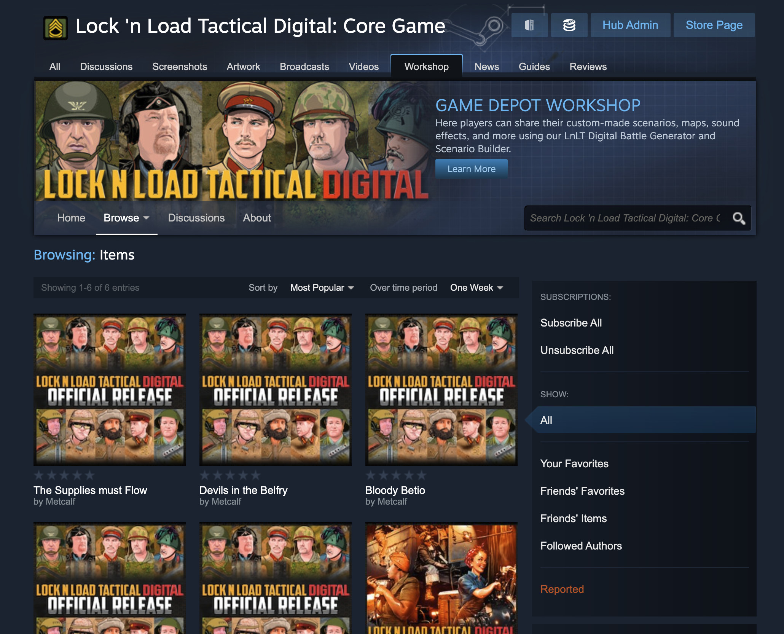Viewport: 784px width, 634px height.
Task: Change time period from One Week
Action: tap(476, 288)
